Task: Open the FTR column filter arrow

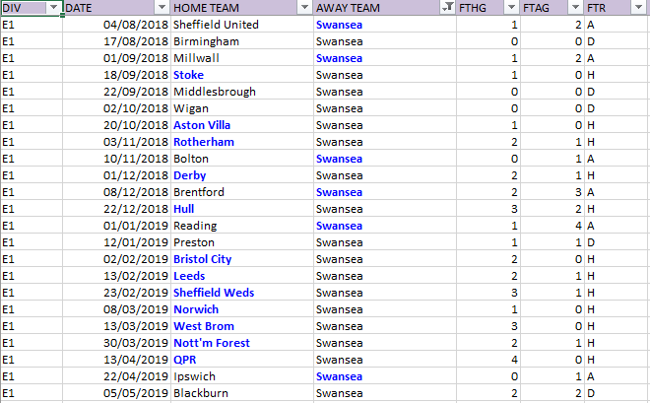Action: coord(639,8)
